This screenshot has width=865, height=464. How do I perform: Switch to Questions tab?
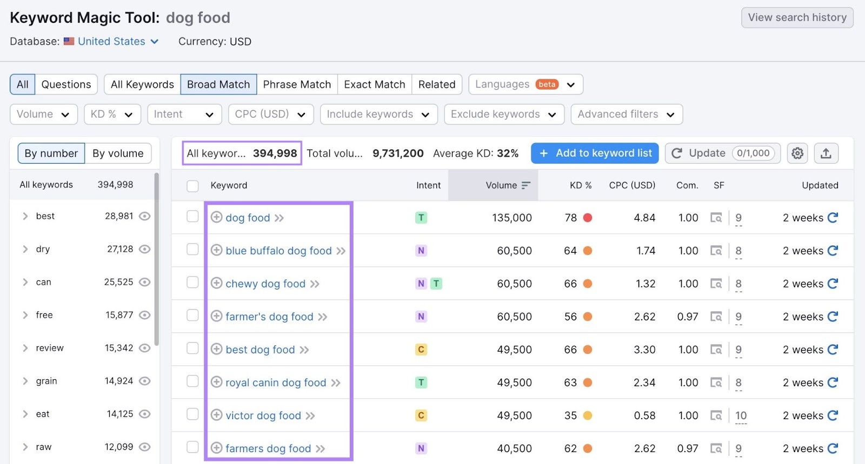pos(66,84)
